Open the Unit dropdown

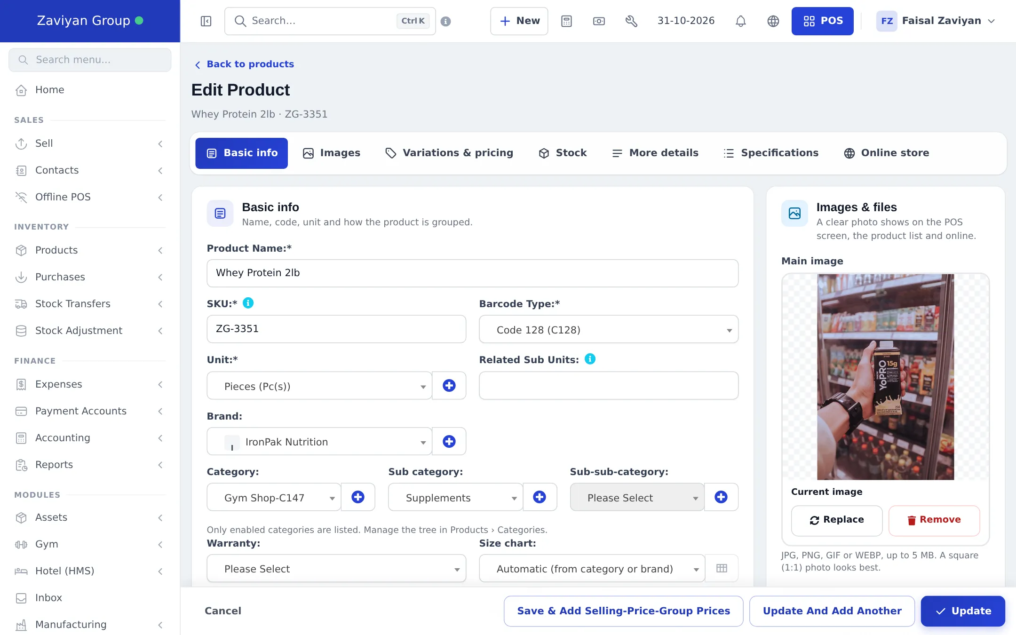(x=319, y=386)
